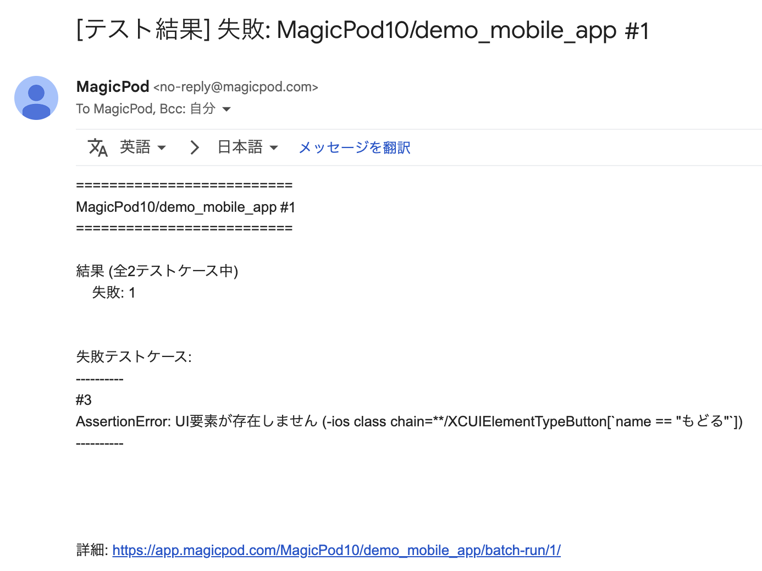
Task: Click the MagicPod sender name
Action: pos(113,86)
